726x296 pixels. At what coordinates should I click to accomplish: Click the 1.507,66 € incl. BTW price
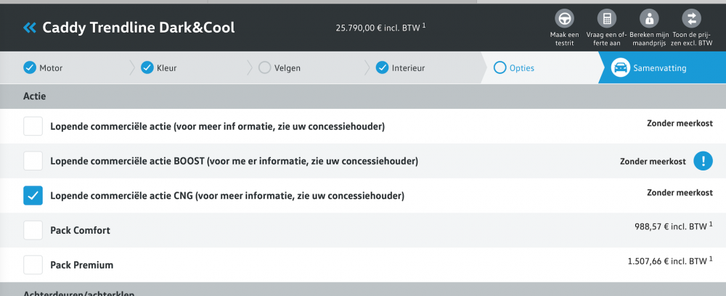[670, 261]
